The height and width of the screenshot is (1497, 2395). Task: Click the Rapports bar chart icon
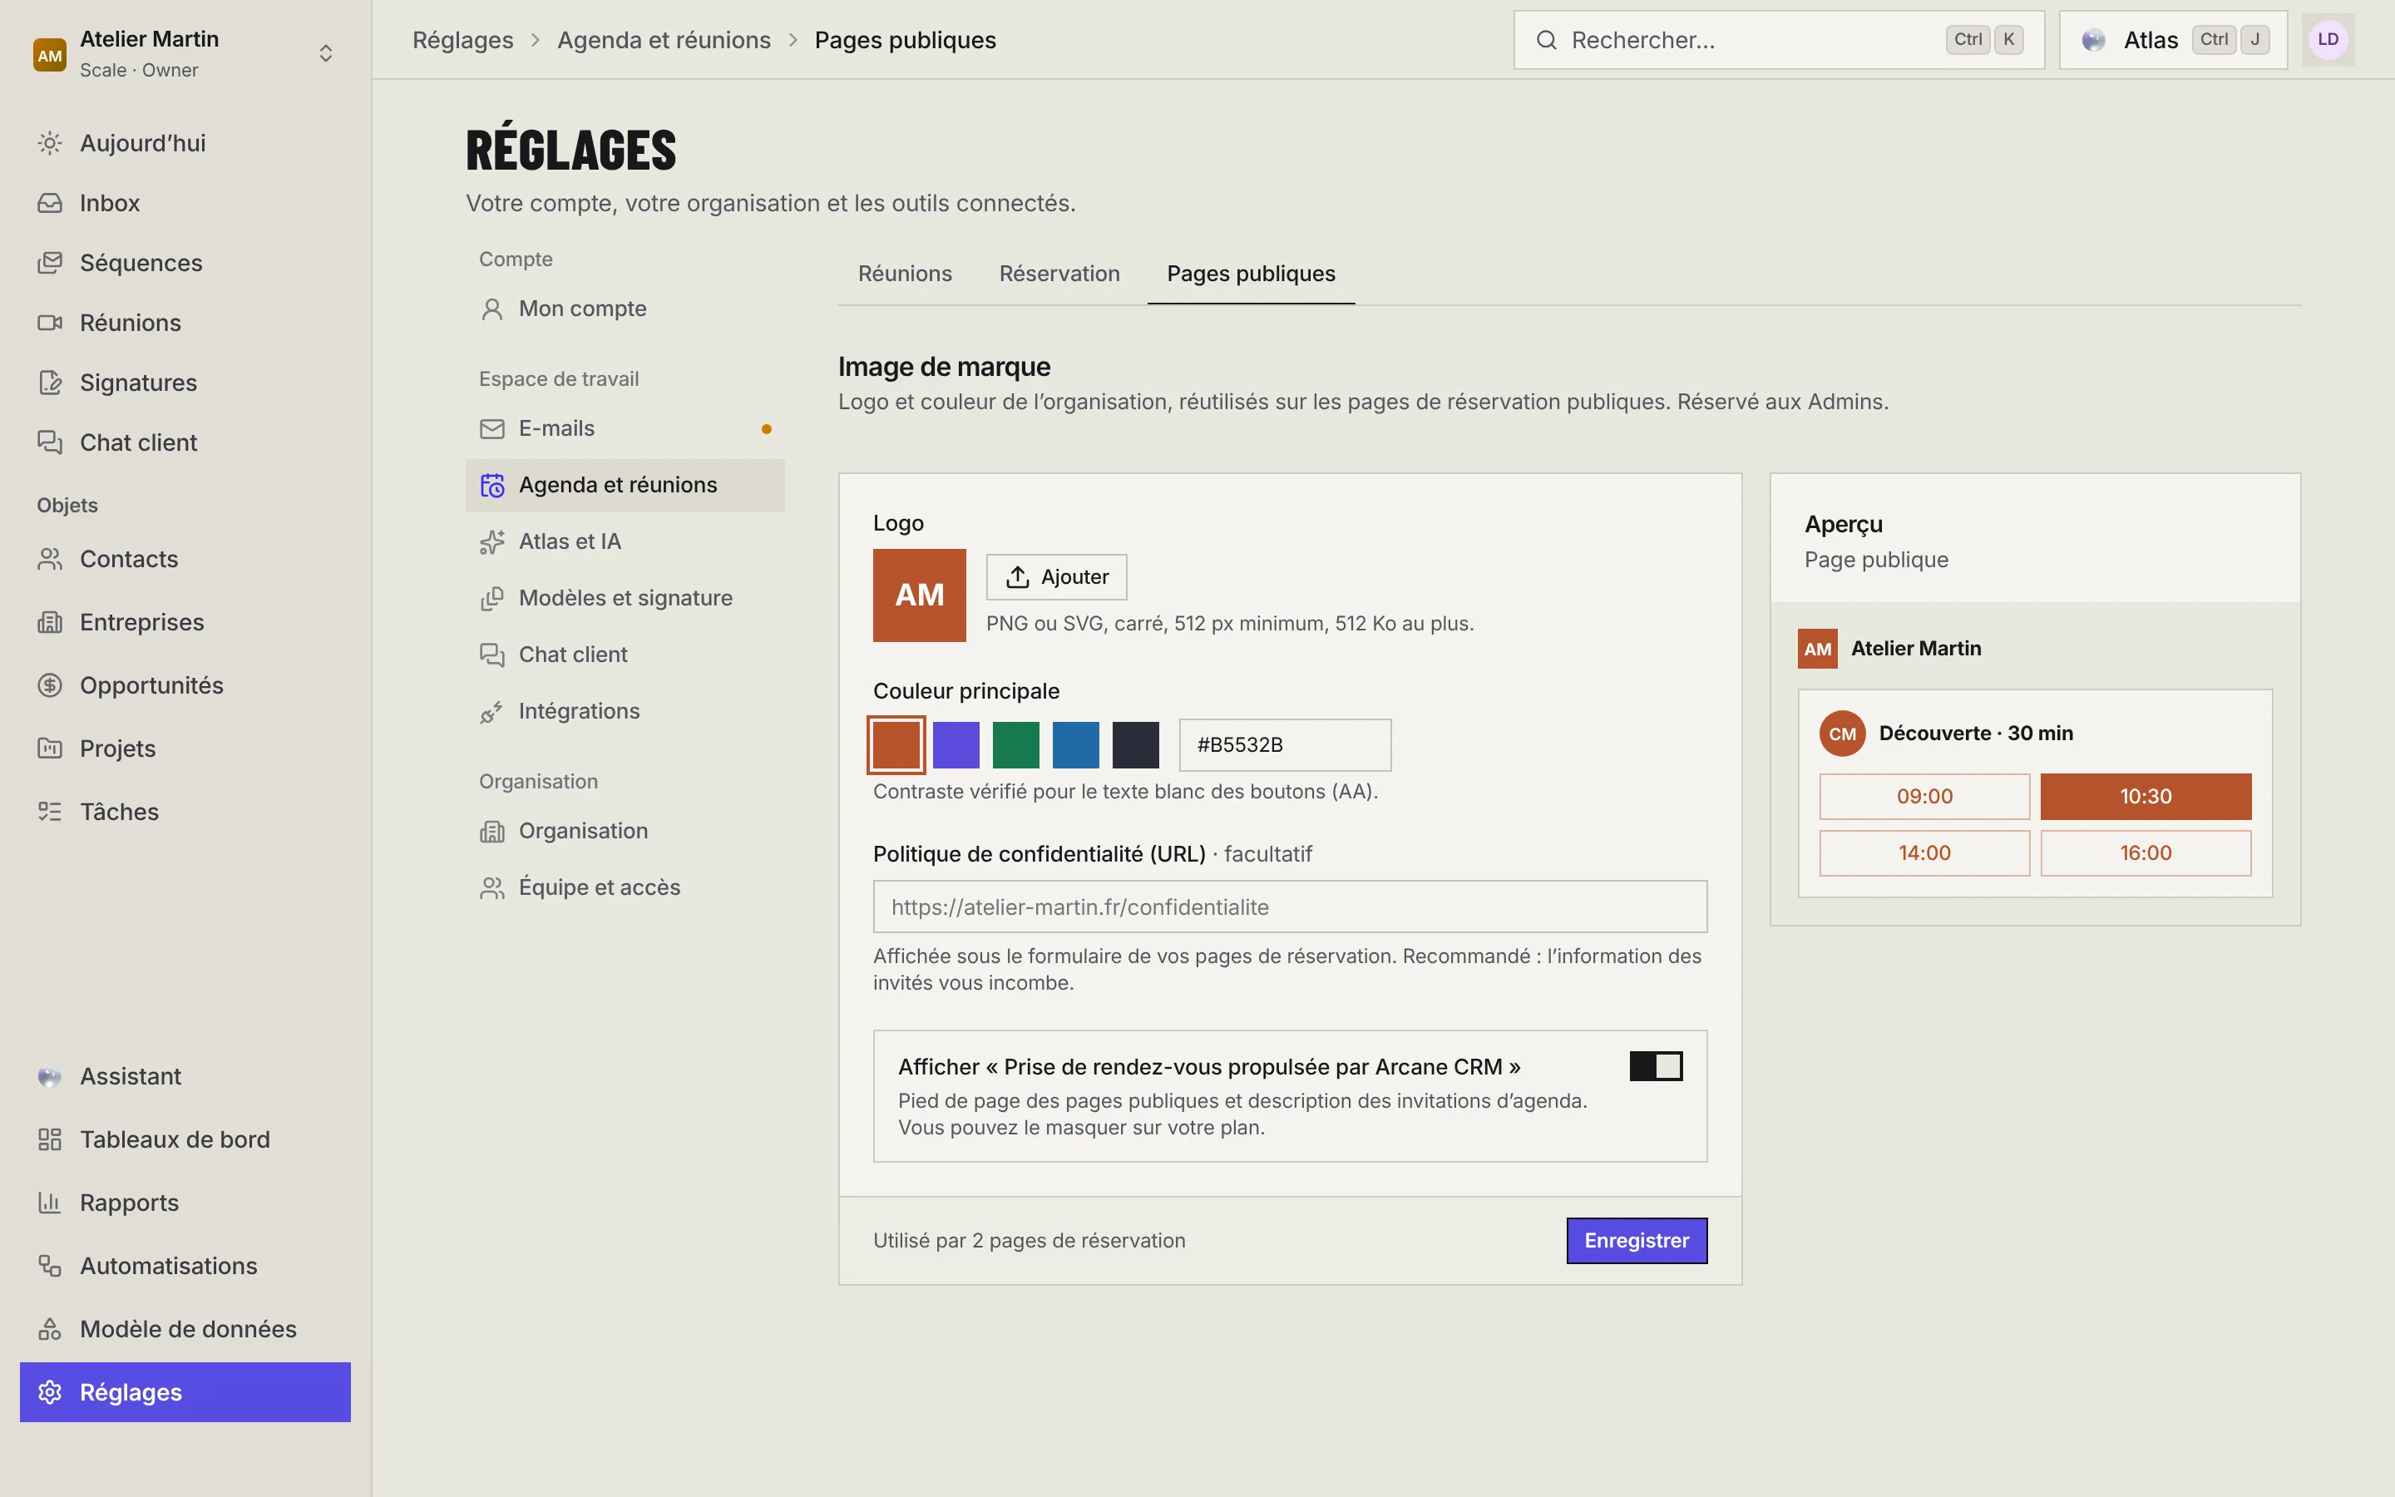(50, 1203)
